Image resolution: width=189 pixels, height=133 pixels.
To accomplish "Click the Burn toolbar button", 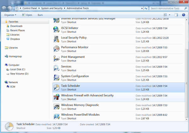I will (x=40, y=15).
